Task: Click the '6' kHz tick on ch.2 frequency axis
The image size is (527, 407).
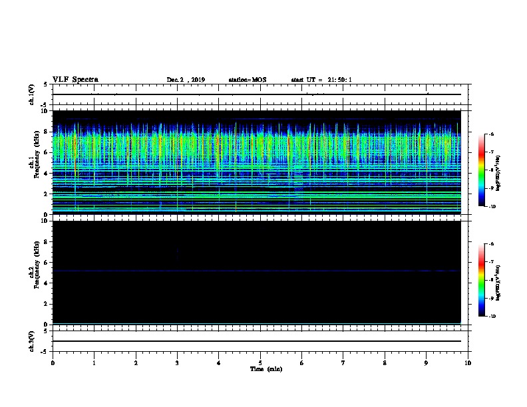Action: coord(46,263)
